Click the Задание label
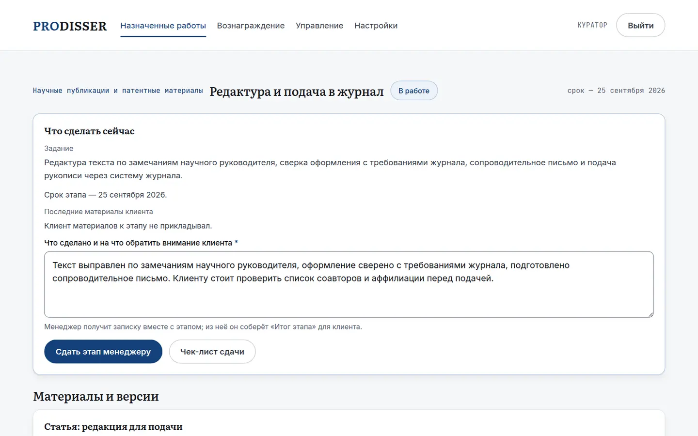Screen dimensions: 698x436 coord(59,149)
